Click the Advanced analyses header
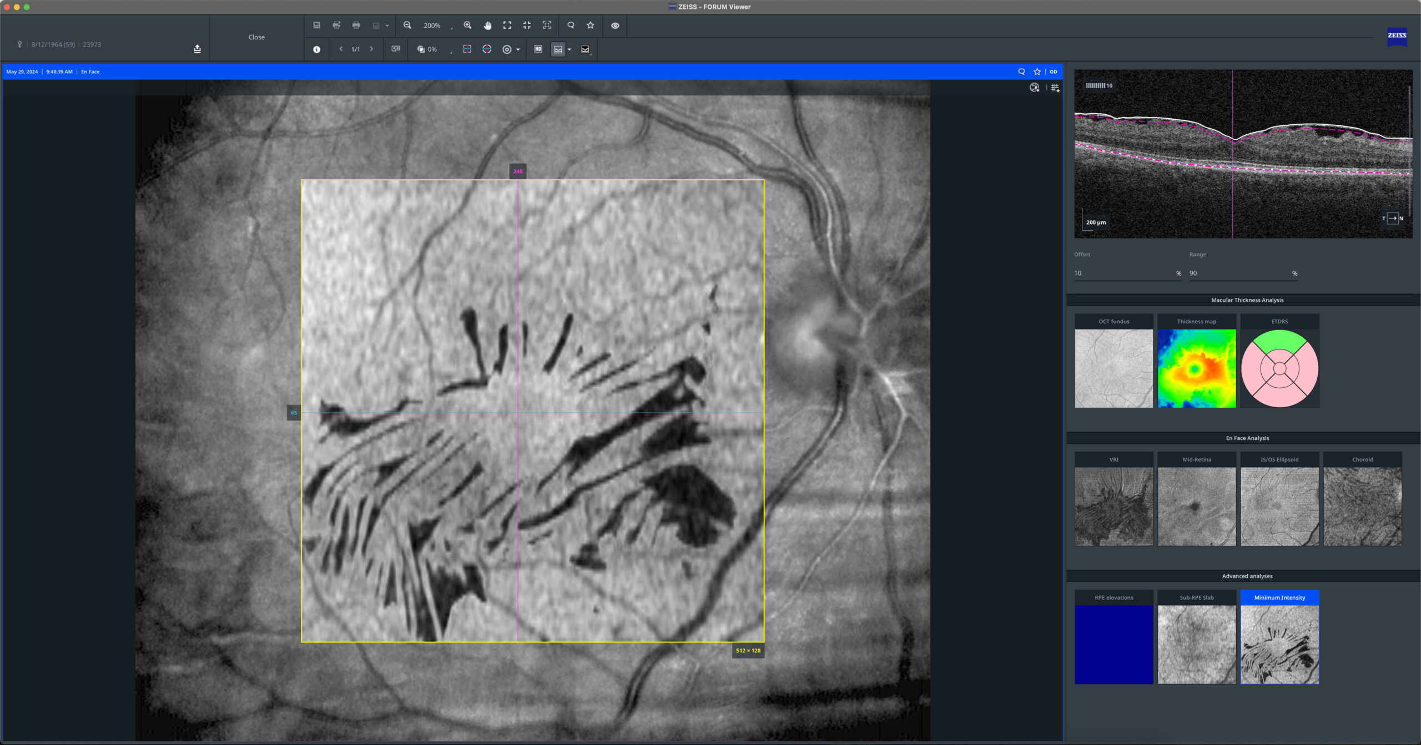 click(1247, 576)
